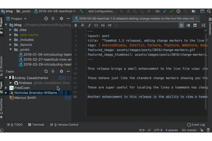This screenshot has width=212, height=141.
Task: Open Team panel settings gear
Action: 61,71
